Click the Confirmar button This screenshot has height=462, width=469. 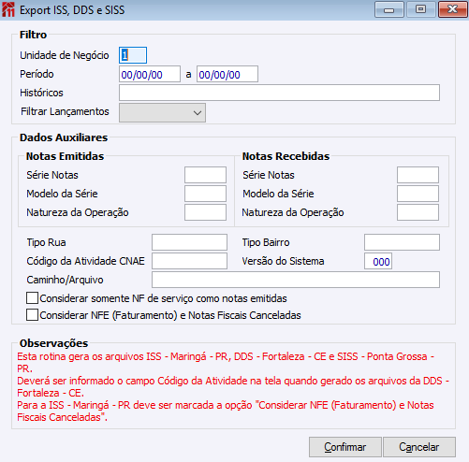[x=345, y=447]
